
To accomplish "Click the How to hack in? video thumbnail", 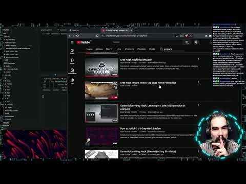I will 101,136.
